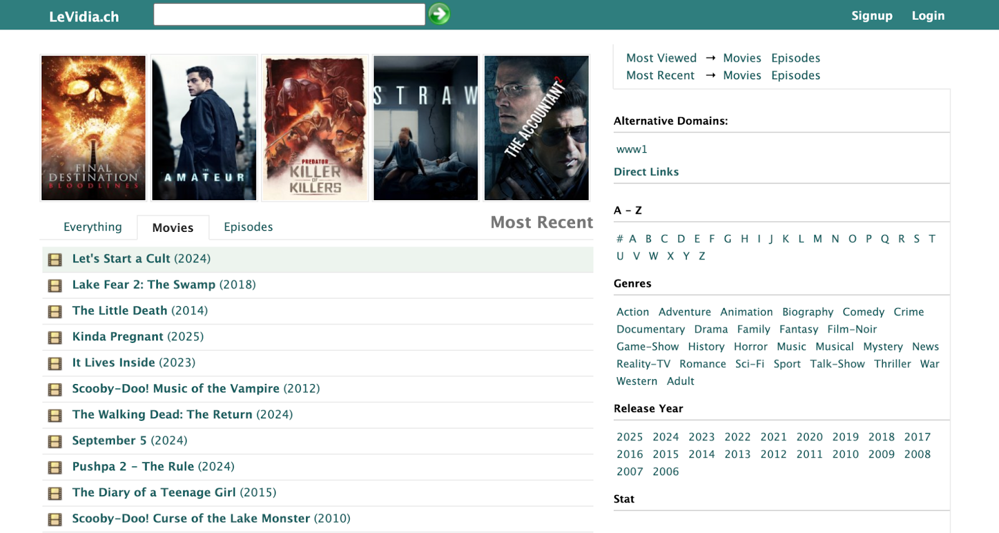Browse titles starting with letter T
The width and height of the screenshot is (999, 533).
click(x=932, y=239)
